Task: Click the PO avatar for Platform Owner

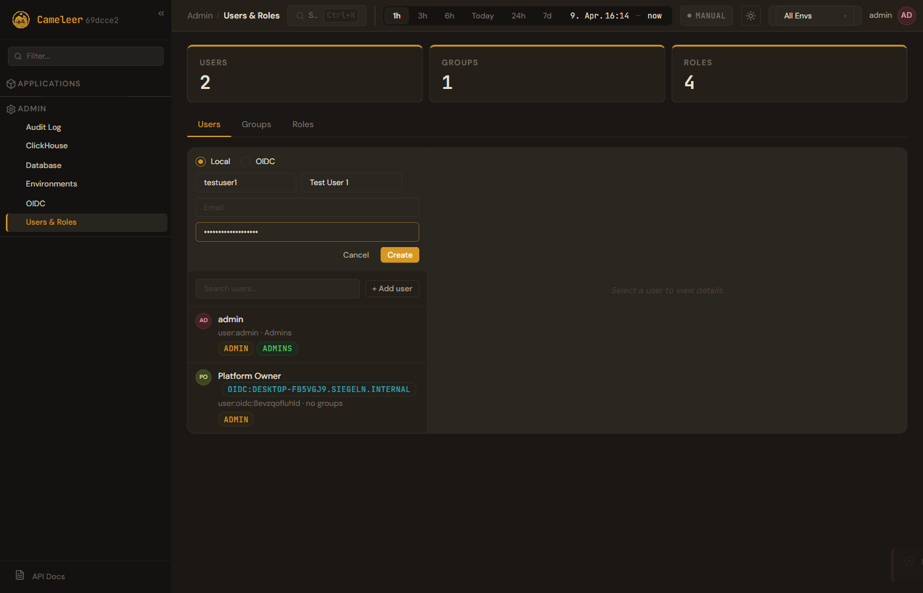Action: 204,377
